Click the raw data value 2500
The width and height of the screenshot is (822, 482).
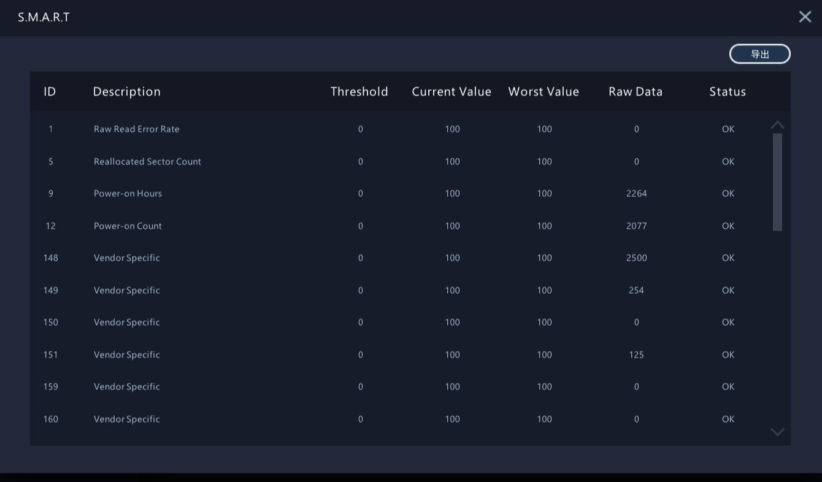coord(636,258)
